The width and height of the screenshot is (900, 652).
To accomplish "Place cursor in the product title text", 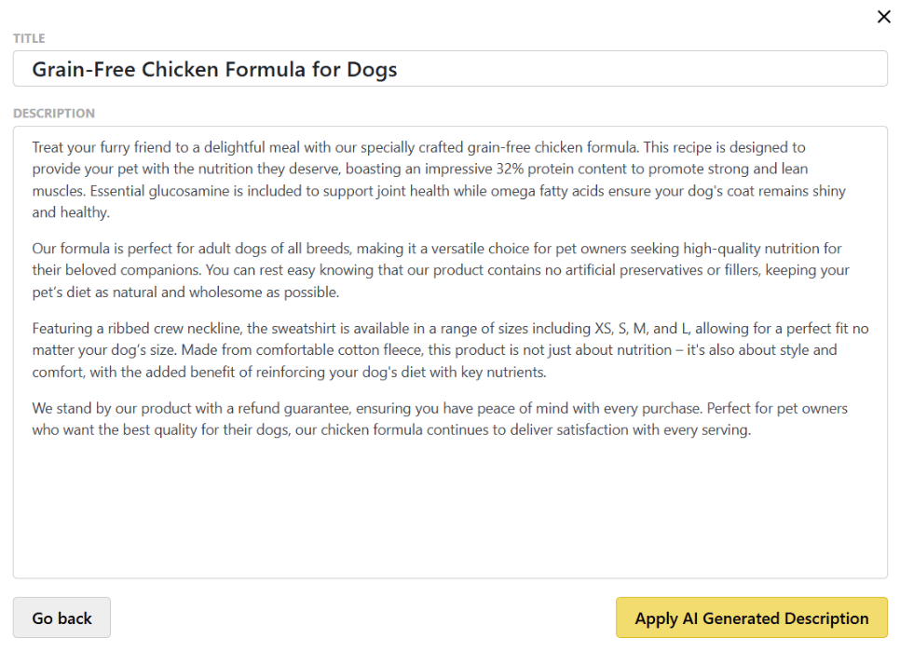I will 213,69.
